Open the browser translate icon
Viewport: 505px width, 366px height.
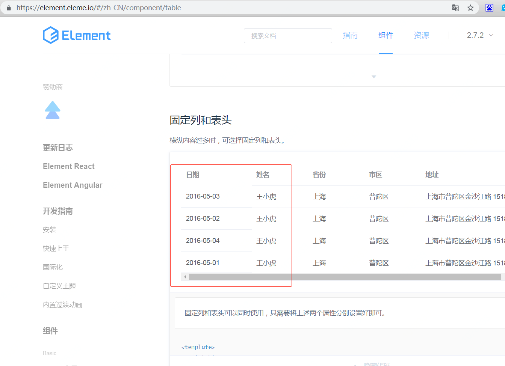point(455,8)
